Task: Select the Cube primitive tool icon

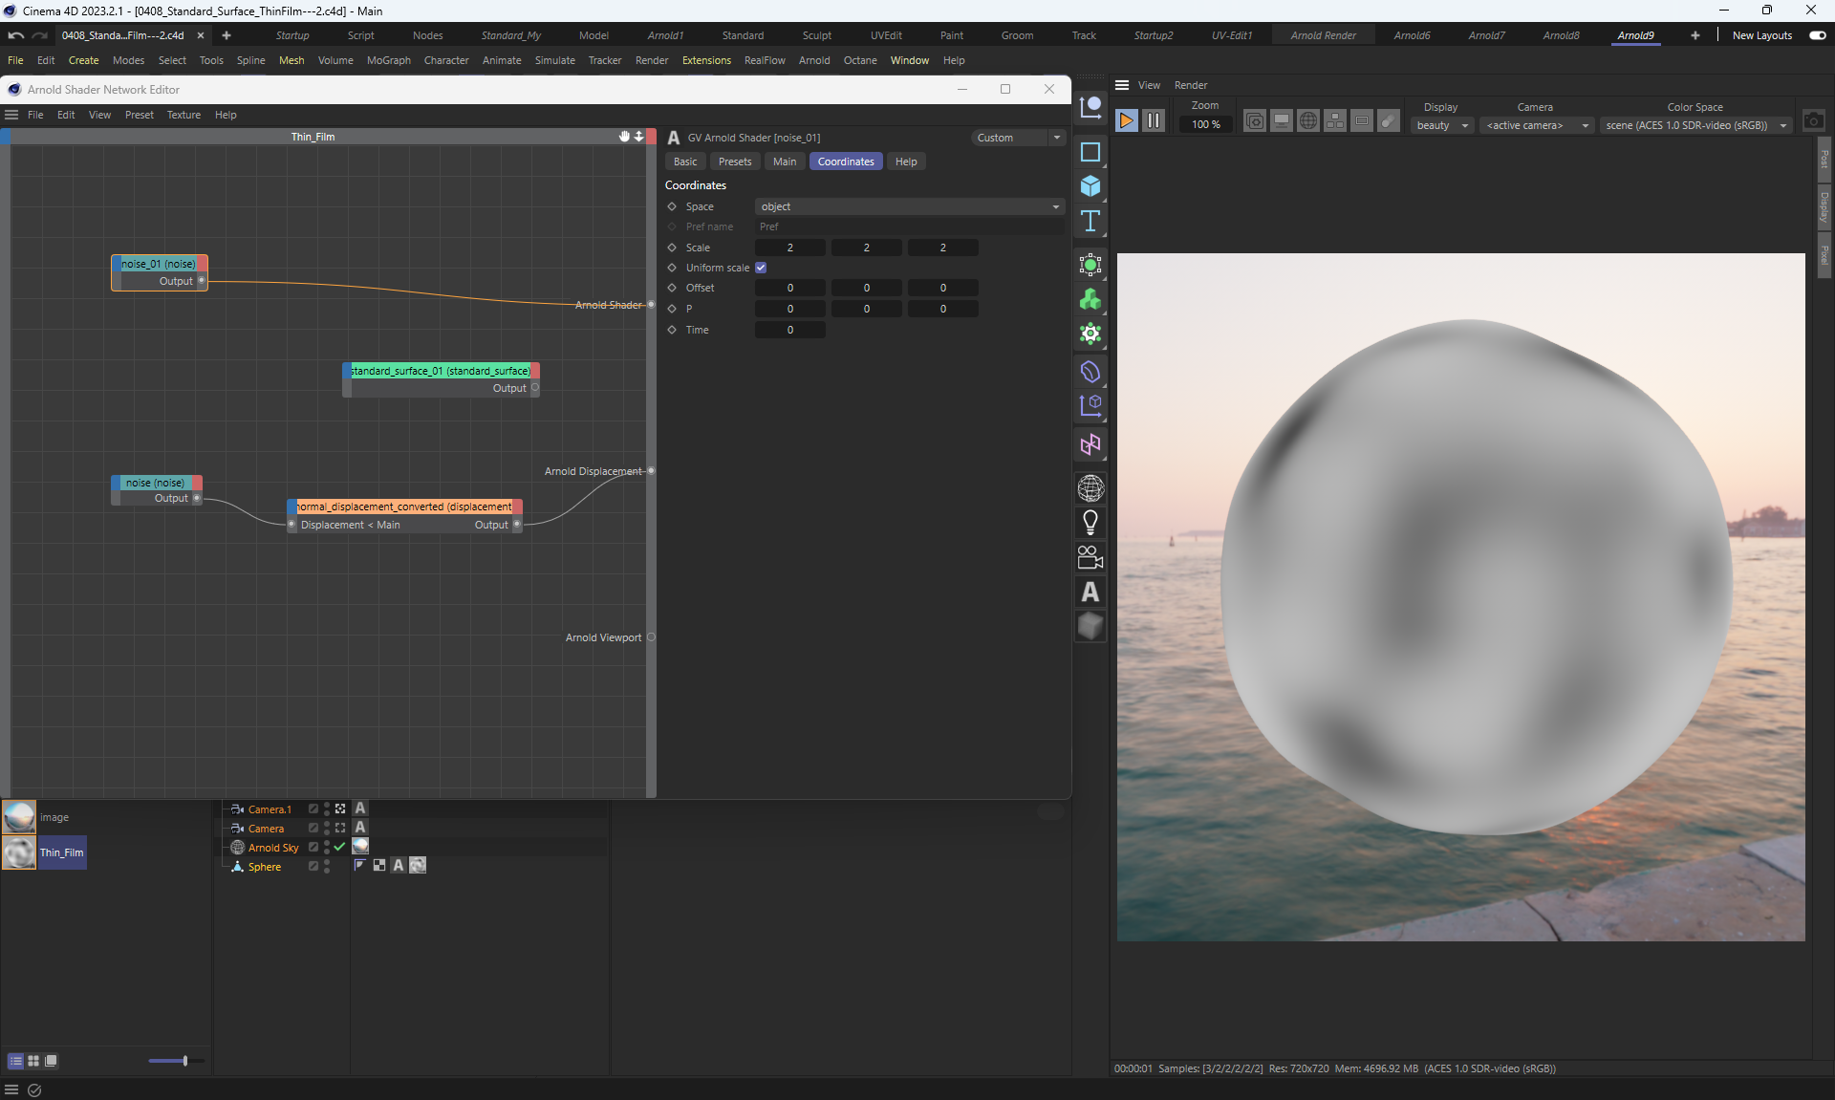Action: pyautogui.click(x=1090, y=186)
